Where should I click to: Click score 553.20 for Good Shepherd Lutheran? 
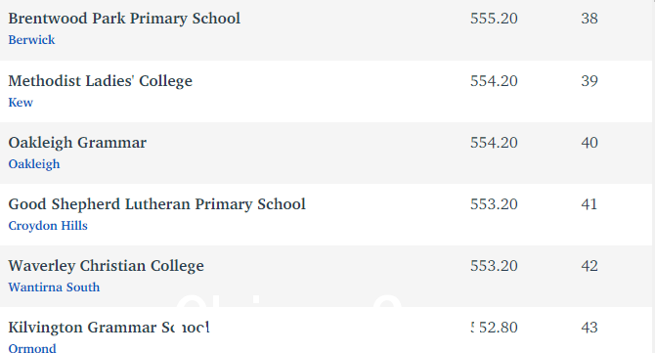coord(494,204)
